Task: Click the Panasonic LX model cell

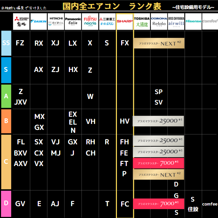Action: pos(73,43)
